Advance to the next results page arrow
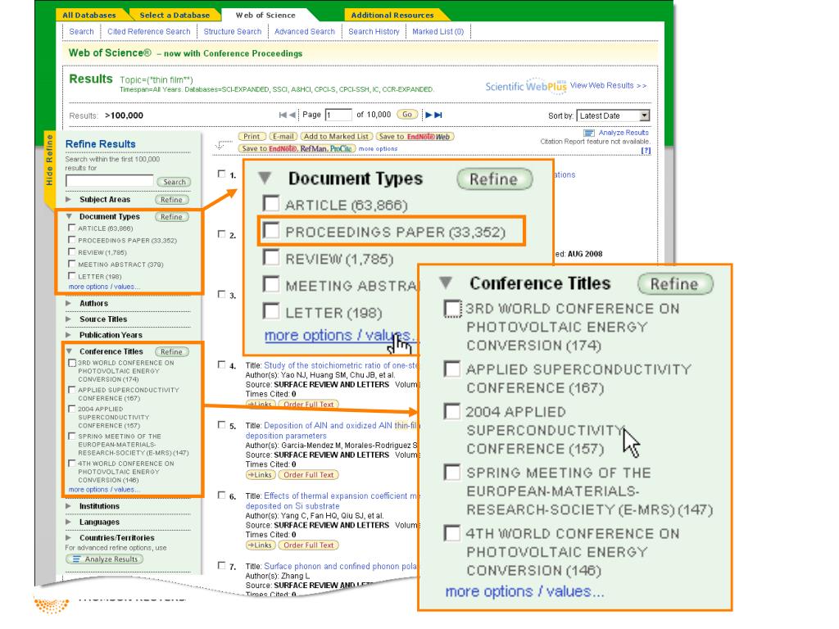 point(429,115)
